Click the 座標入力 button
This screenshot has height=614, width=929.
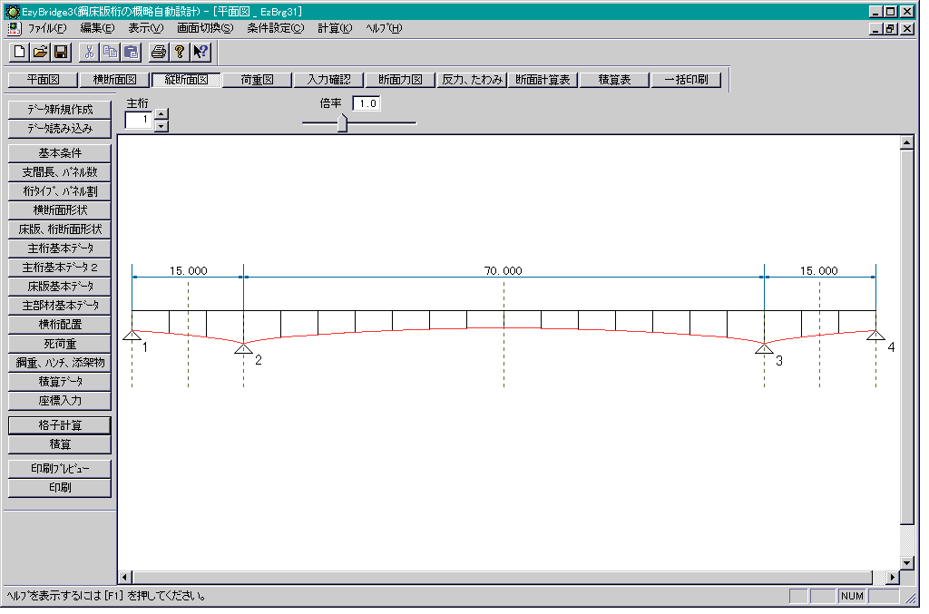click(x=60, y=401)
